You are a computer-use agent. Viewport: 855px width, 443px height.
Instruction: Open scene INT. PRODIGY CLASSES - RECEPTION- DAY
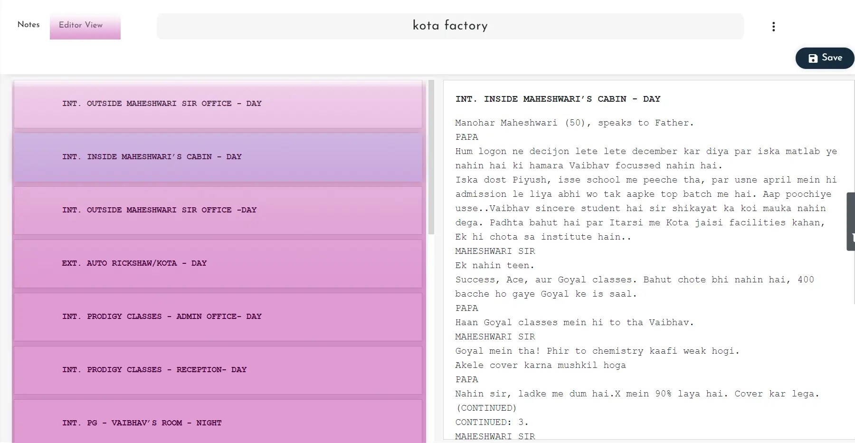[x=218, y=370]
